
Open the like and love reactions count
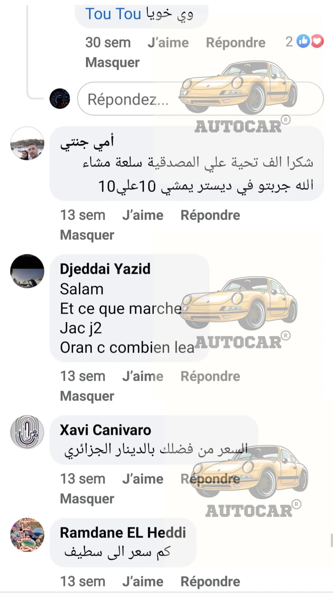click(305, 42)
